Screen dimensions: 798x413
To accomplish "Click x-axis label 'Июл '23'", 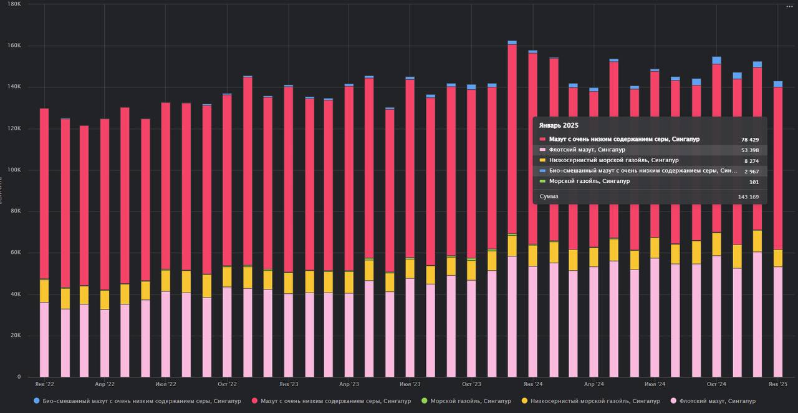I will tap(410, 384).
